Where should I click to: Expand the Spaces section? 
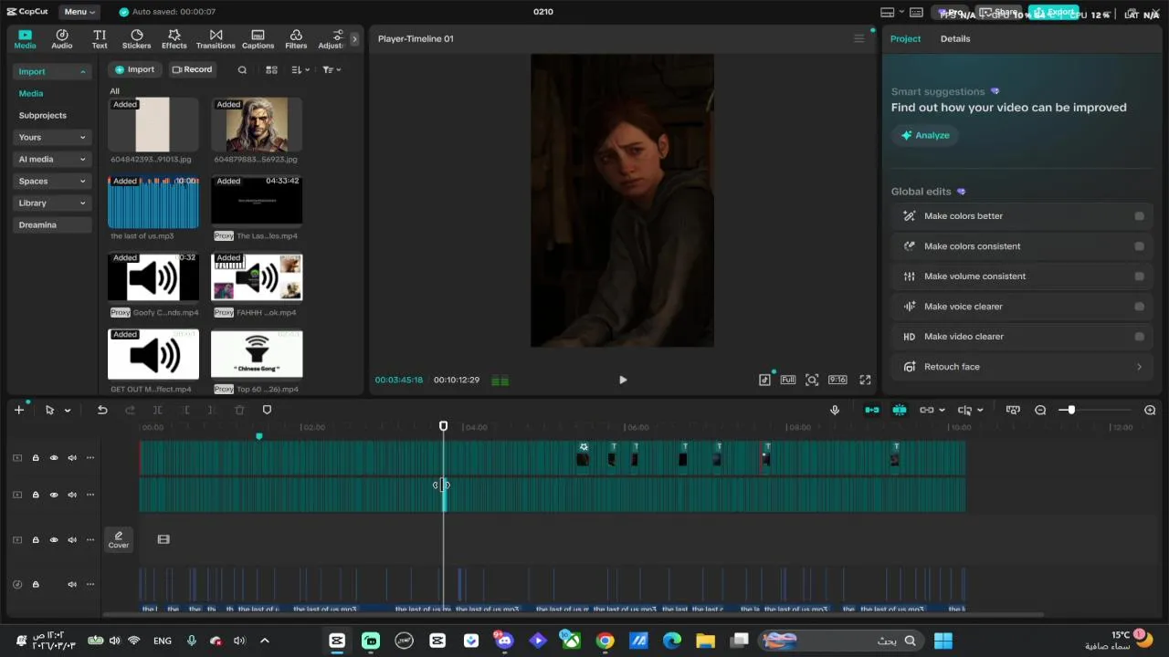(52, 181)
